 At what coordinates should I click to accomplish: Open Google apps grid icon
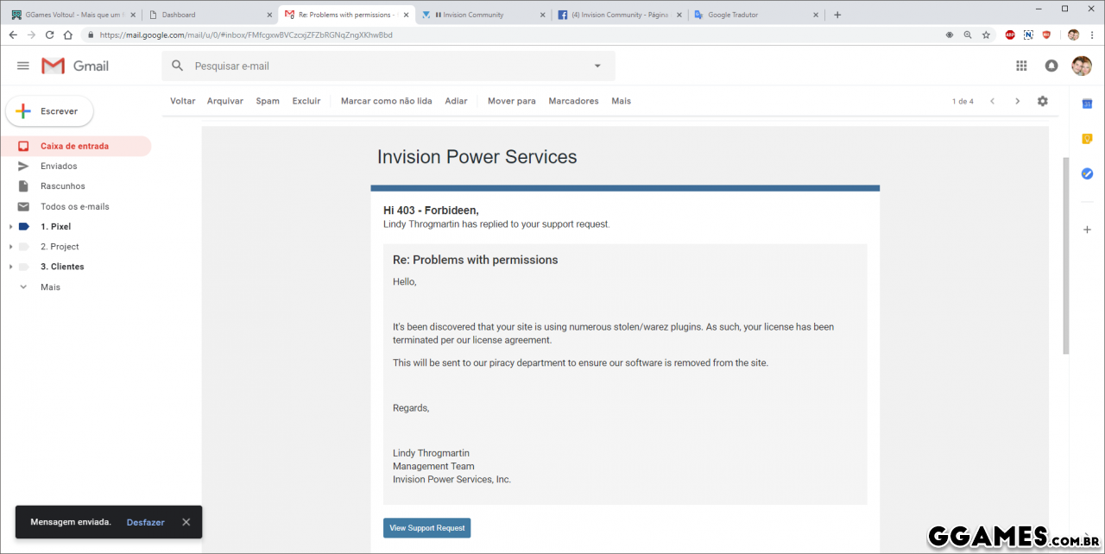click(x=1021, y=66)
